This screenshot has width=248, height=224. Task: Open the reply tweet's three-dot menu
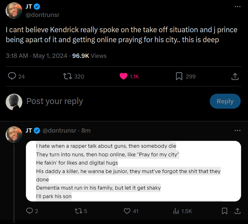click(237, 131)
